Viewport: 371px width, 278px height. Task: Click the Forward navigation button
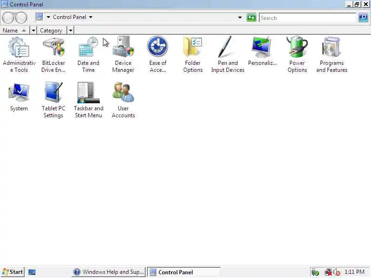coord(21,18)
